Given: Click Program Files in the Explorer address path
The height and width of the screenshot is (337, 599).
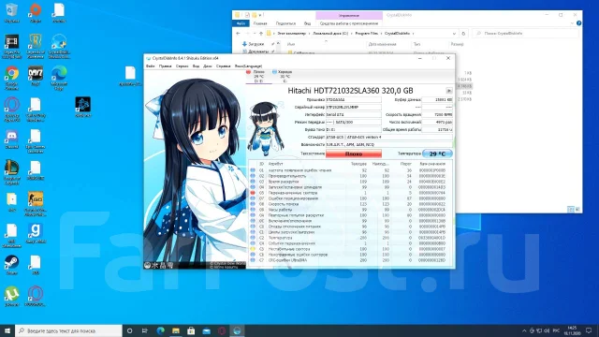Looking at the screenshot, I should tap(366, 34).
